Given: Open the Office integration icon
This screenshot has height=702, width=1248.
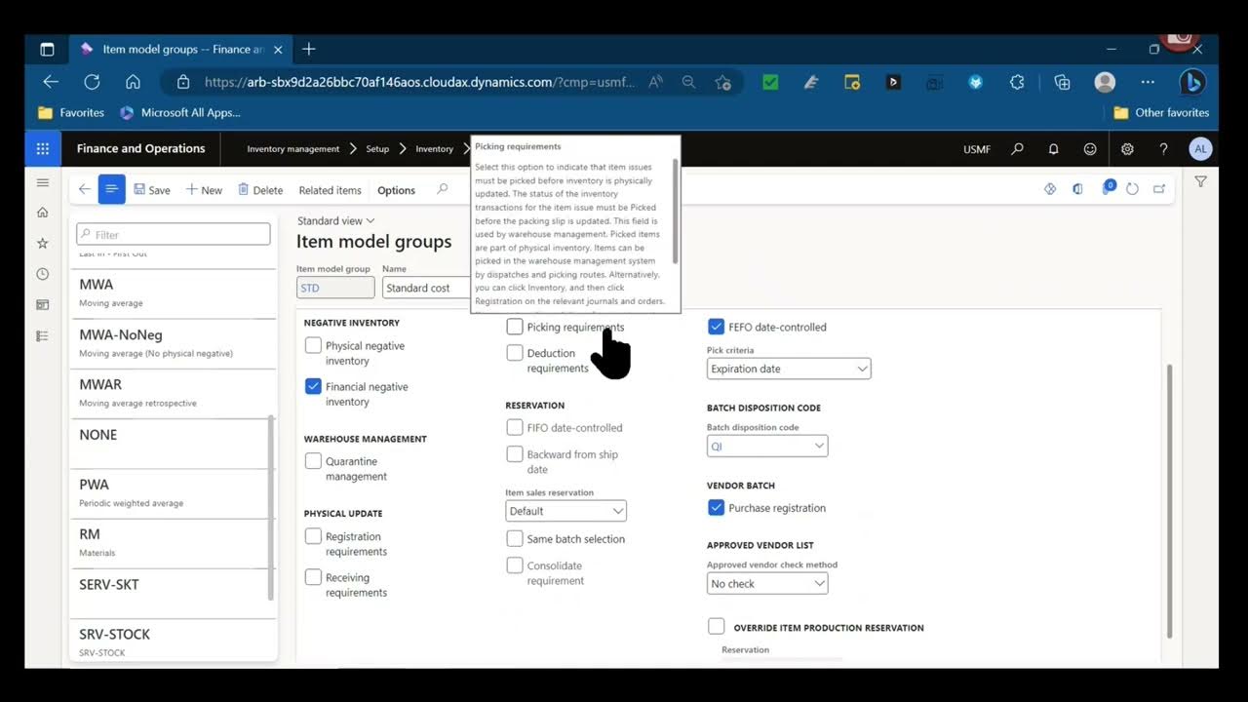Looking at the screenshot, I should coord(1077,189).
